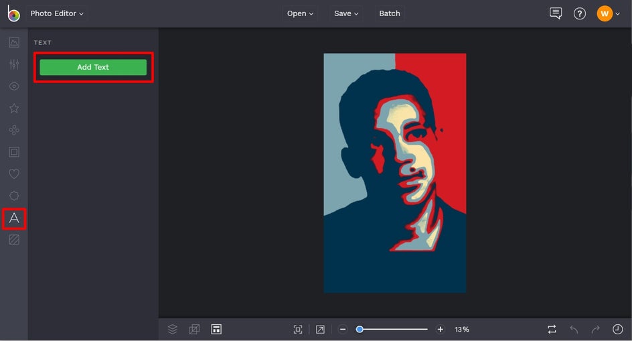The image size is (632, 341).
Task: Click the 13% zoom percentage value
Action: (462, 330)
